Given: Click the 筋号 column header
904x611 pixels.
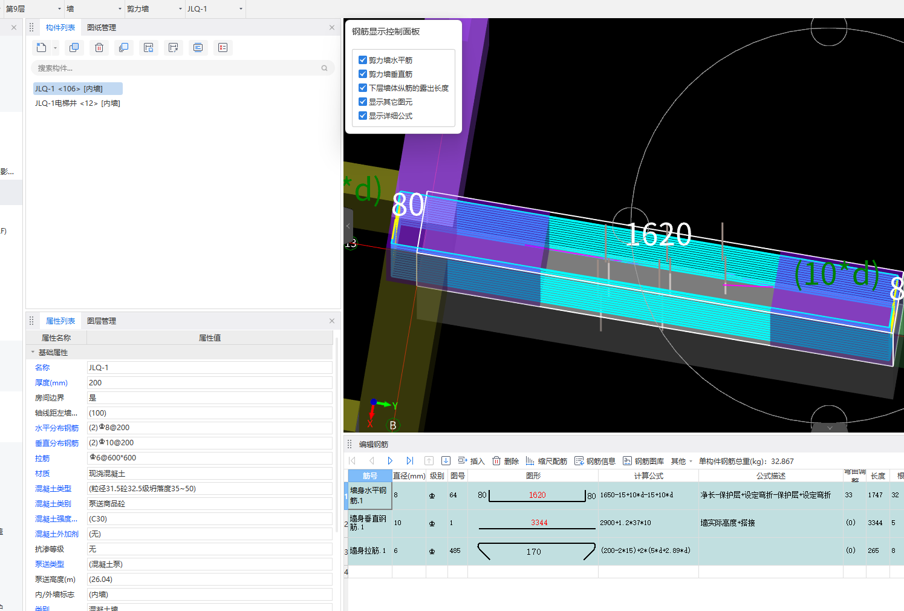Looking at the screenshot, I should pos(370,476).
